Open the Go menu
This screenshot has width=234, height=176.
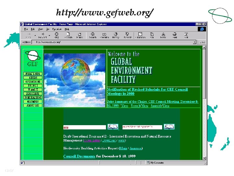click(x=47, y=29)
